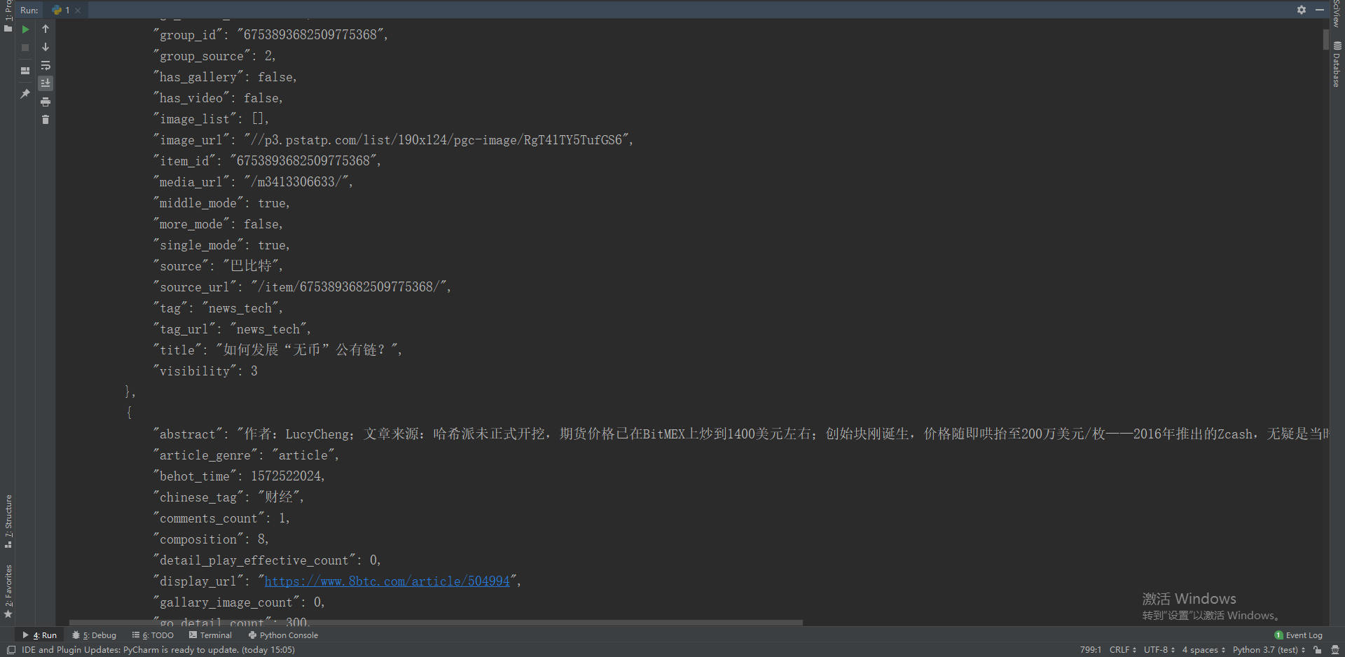
Task: Jump down the stack trace with the down arrow
Action: [46, 48]
